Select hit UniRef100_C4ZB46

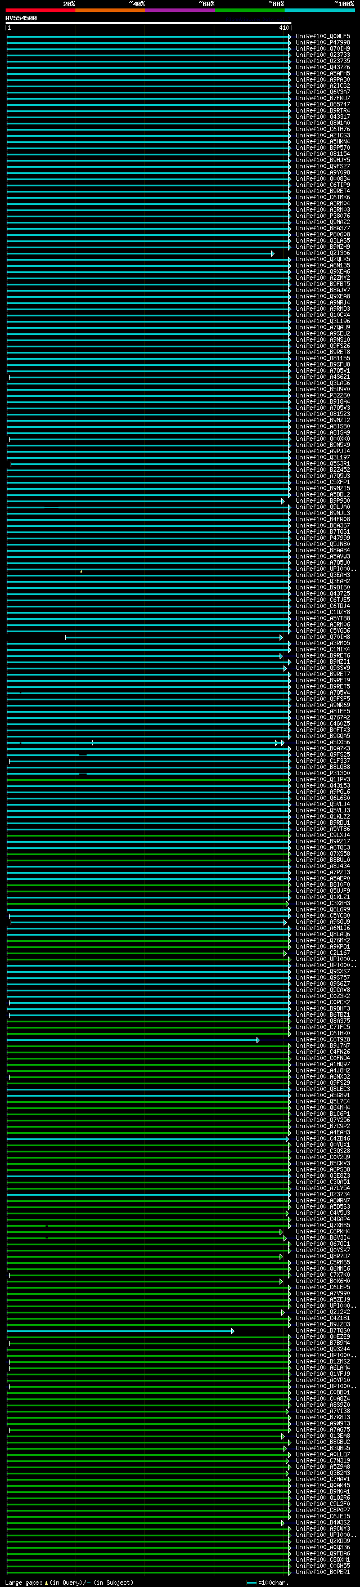click(x=322, y=1139)
